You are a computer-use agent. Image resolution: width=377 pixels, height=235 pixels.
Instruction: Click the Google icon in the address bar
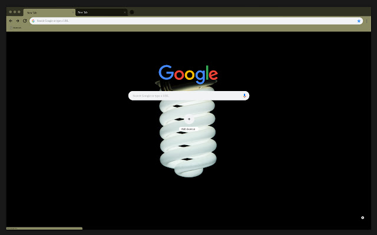(x=33, y=21)
